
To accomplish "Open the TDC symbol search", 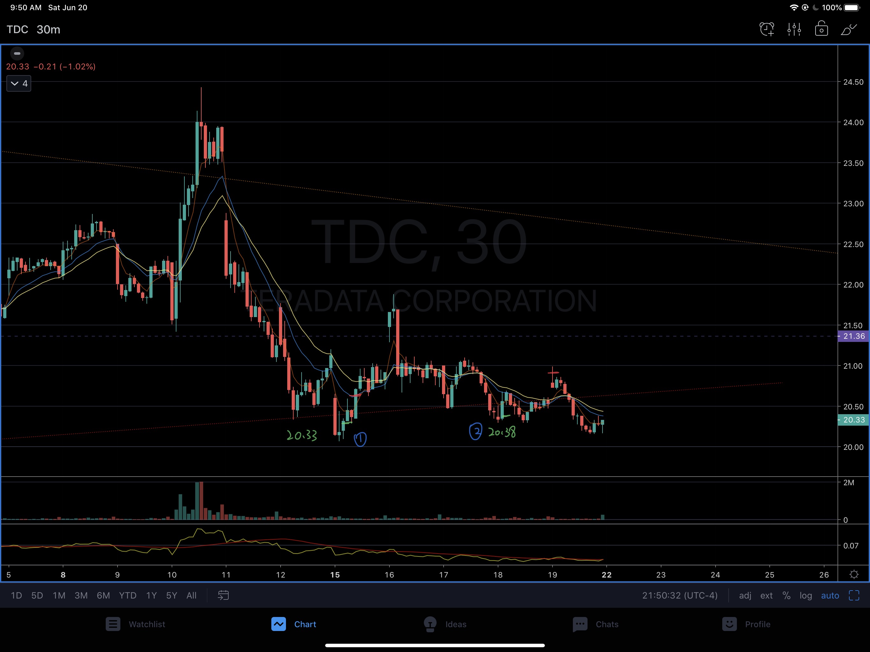I will 17,30.
